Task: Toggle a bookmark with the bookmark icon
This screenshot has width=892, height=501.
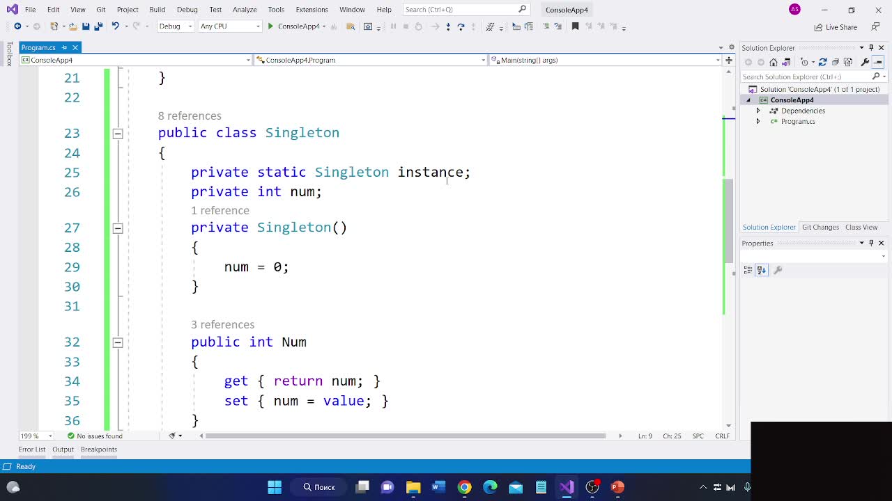Action: pyautogui.click(x=575, y=26)
